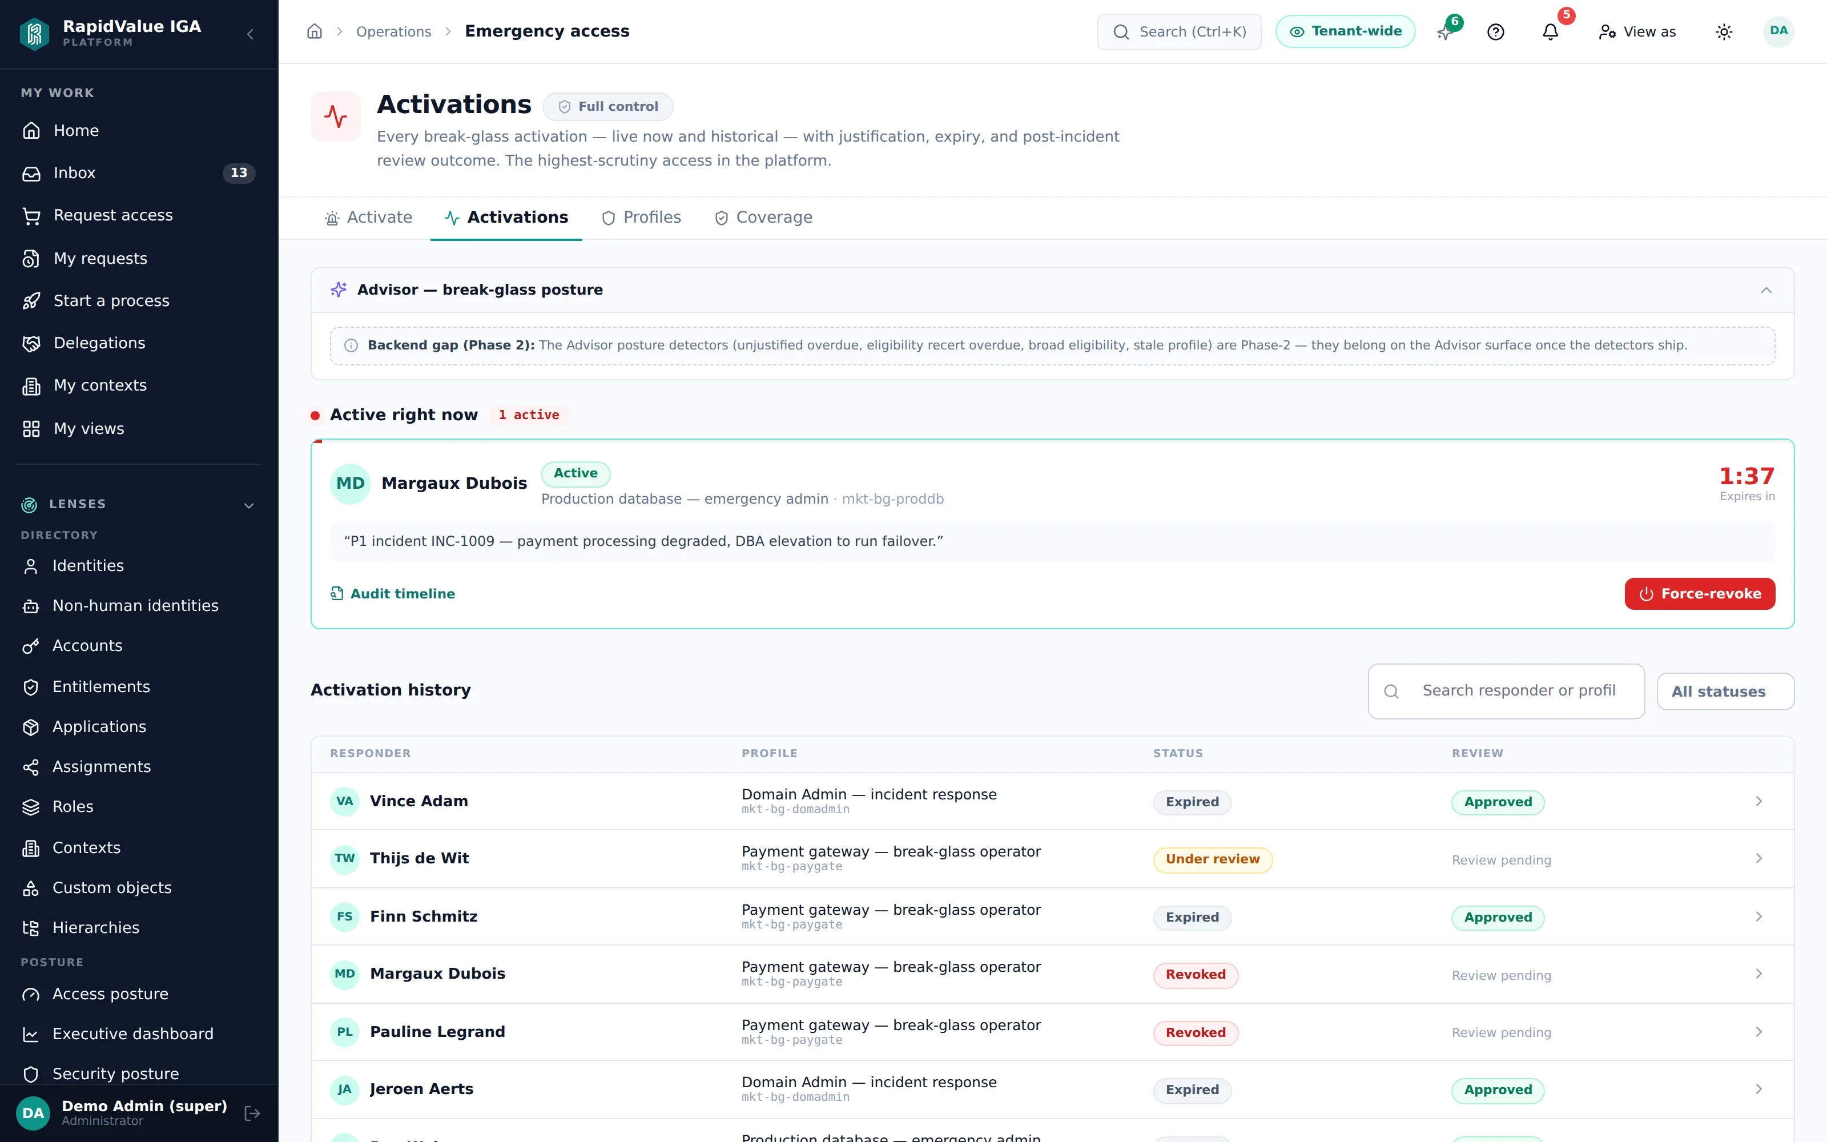The width and height of the screenshot is (1827, 1142).
Task: Toggle the Tenant-wide visibility scope
Action: pos(1345,32)
